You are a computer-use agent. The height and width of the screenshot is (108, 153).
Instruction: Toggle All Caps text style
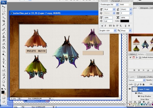click(110, 26)
